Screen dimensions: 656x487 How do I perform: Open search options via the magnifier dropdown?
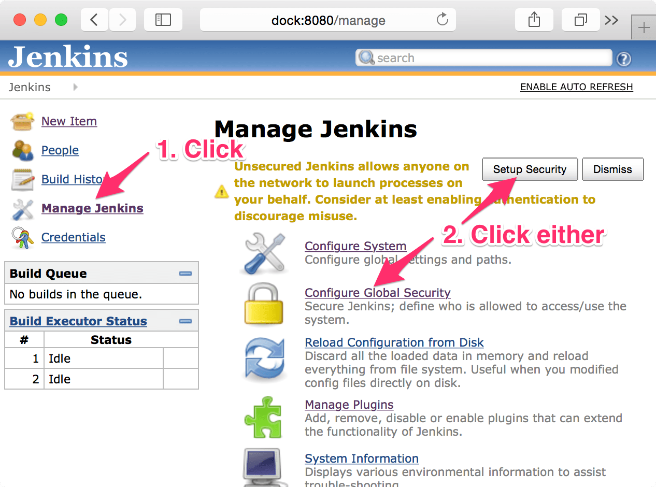point(366,58)
